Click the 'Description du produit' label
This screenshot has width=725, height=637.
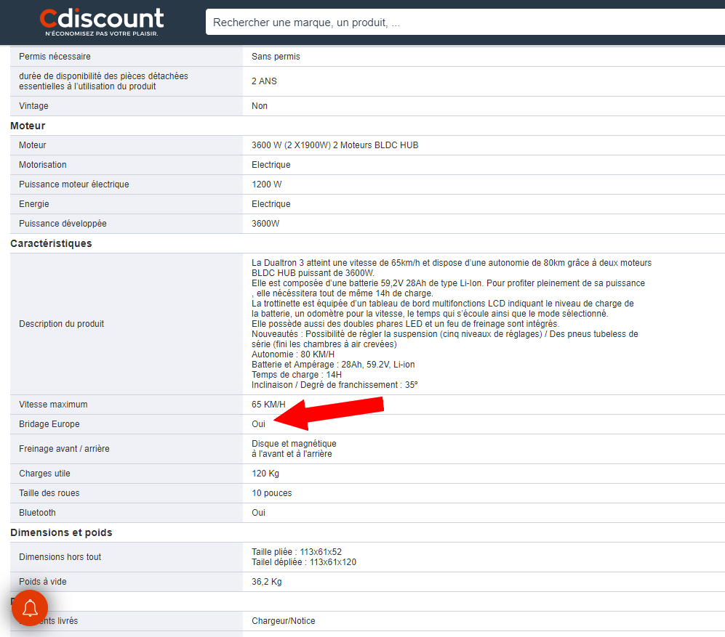click(x=62, y=324)
